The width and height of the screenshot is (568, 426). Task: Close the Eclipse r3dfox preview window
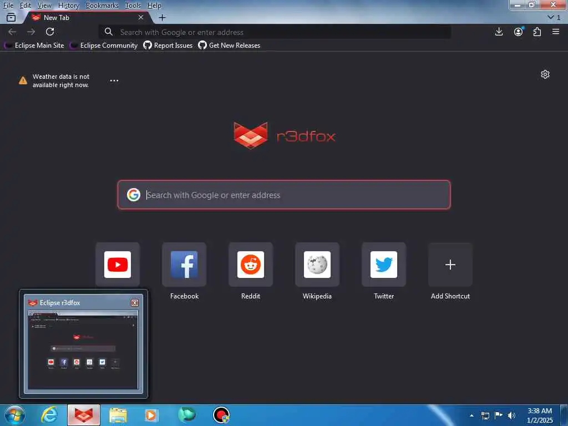[x=135, y=303]
